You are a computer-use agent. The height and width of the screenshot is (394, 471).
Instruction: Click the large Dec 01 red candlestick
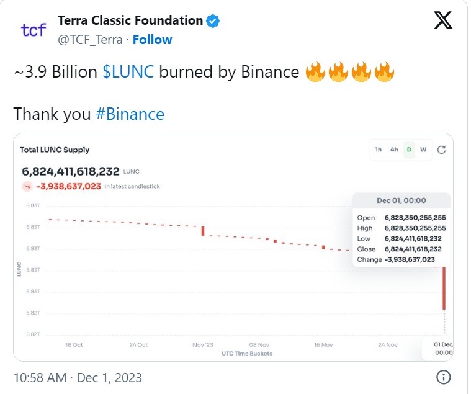pos(444,289)
